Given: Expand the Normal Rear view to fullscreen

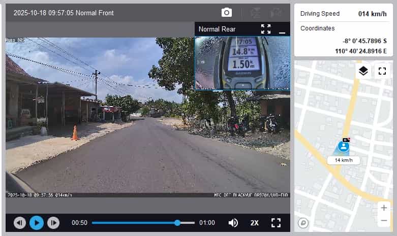Looking at the screenshot, I should (266, 29).
